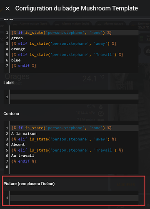Place cursor on 'blue' in color editor

click(16, 60)
